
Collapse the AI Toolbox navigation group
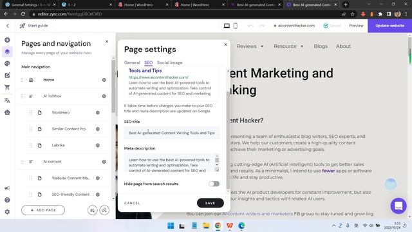click(x=31, y=96)
